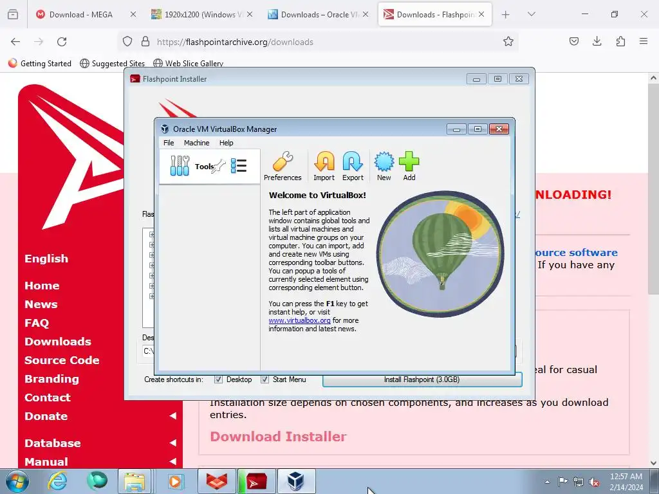The height and width of the screenshot is (494, 659).
Task: Open the Firefox downloads panel
Action: click(597, 41)
